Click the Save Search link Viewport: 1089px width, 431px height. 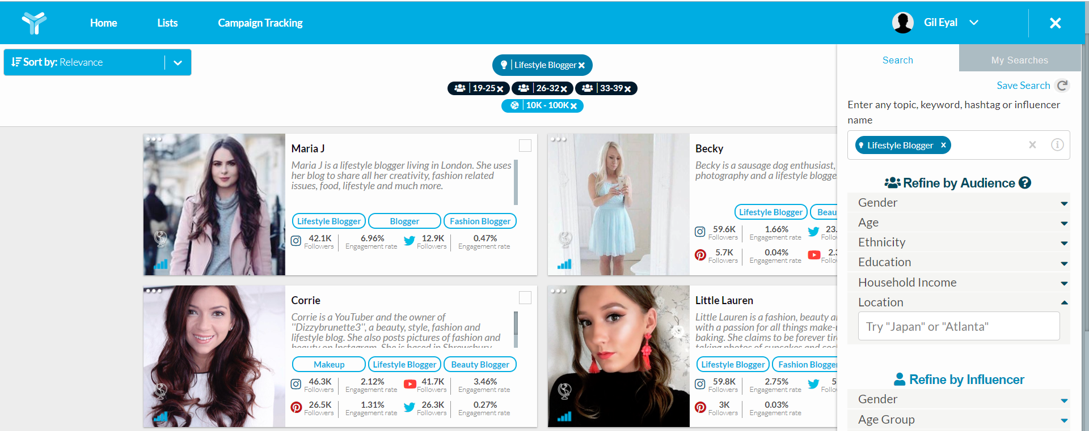click(x=1023, y=86)
